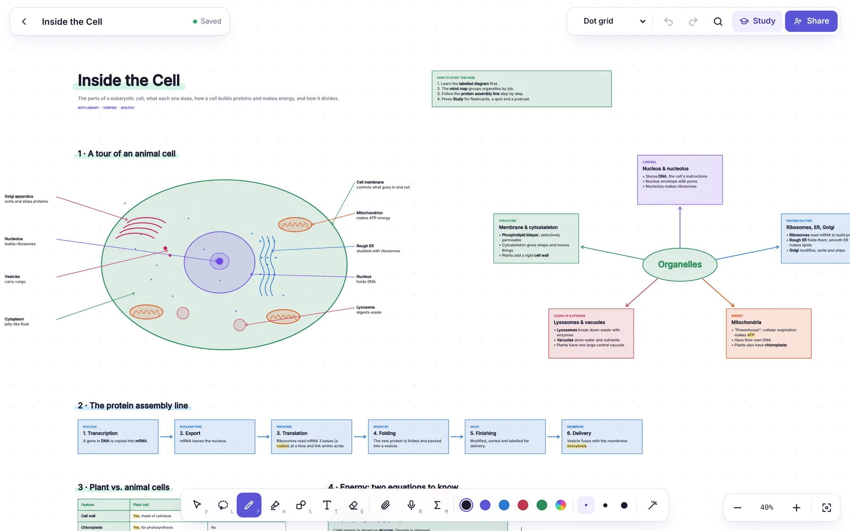Viewport: 850px width, 531px height.
Task: Select the Highlighter tool
Action: click(x=275, y=505)
